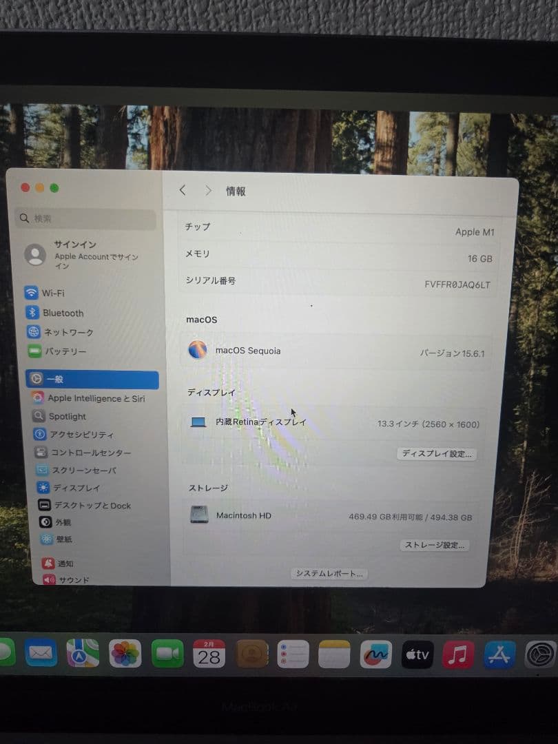Click the システムレポート... button
The width and height of the screenshot is (558, 744).
329,574
